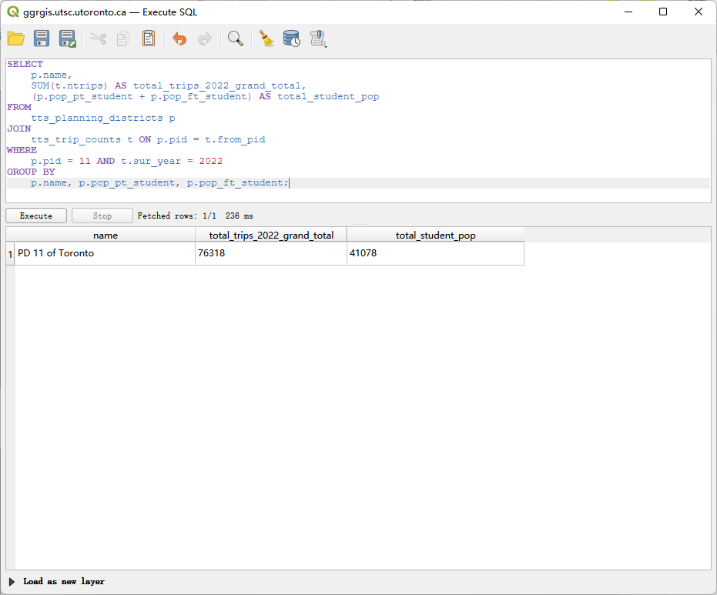
Task: Click the SELECT keyword in the editor
Action: point(25,64)
